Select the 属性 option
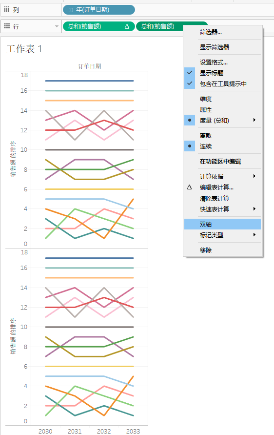 (x=223, y=109)
